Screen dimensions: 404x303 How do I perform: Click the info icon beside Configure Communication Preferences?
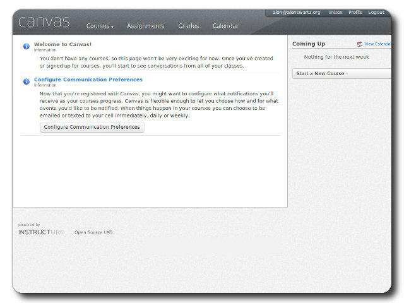pos(27,81)
